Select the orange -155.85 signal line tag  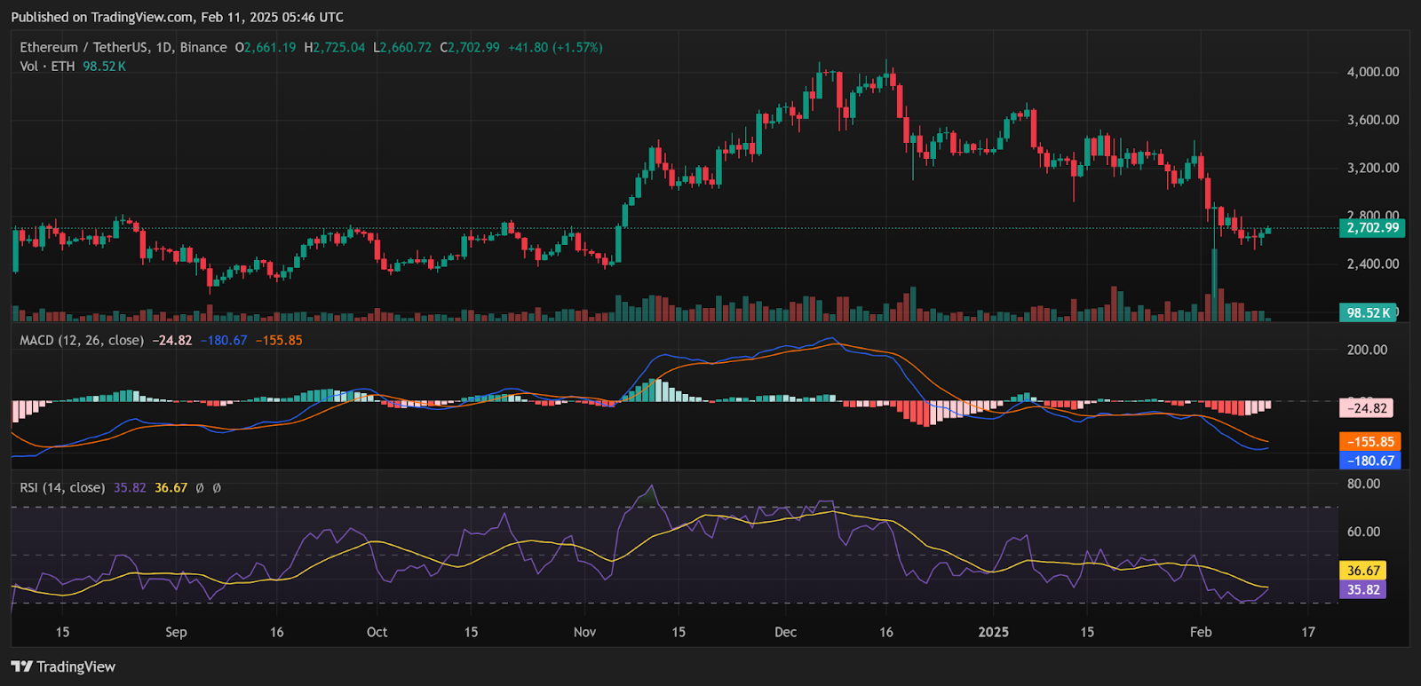[x=1369, y=441]
